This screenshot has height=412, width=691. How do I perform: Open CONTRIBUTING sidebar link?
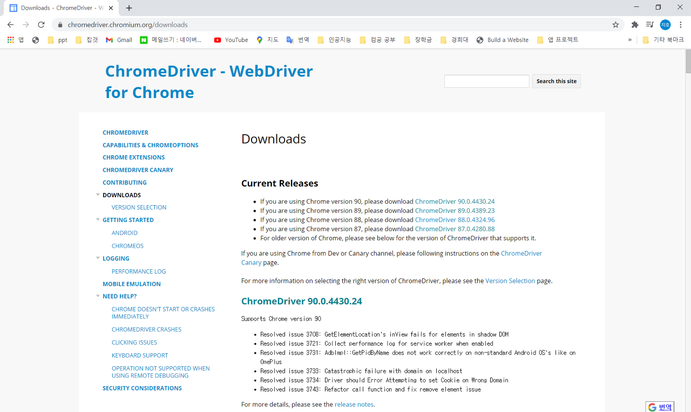(x=125, y=183)
